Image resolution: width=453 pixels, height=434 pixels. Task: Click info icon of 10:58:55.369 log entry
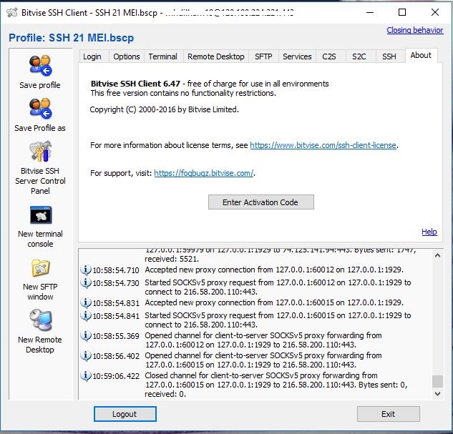click(x=86, y=336)
